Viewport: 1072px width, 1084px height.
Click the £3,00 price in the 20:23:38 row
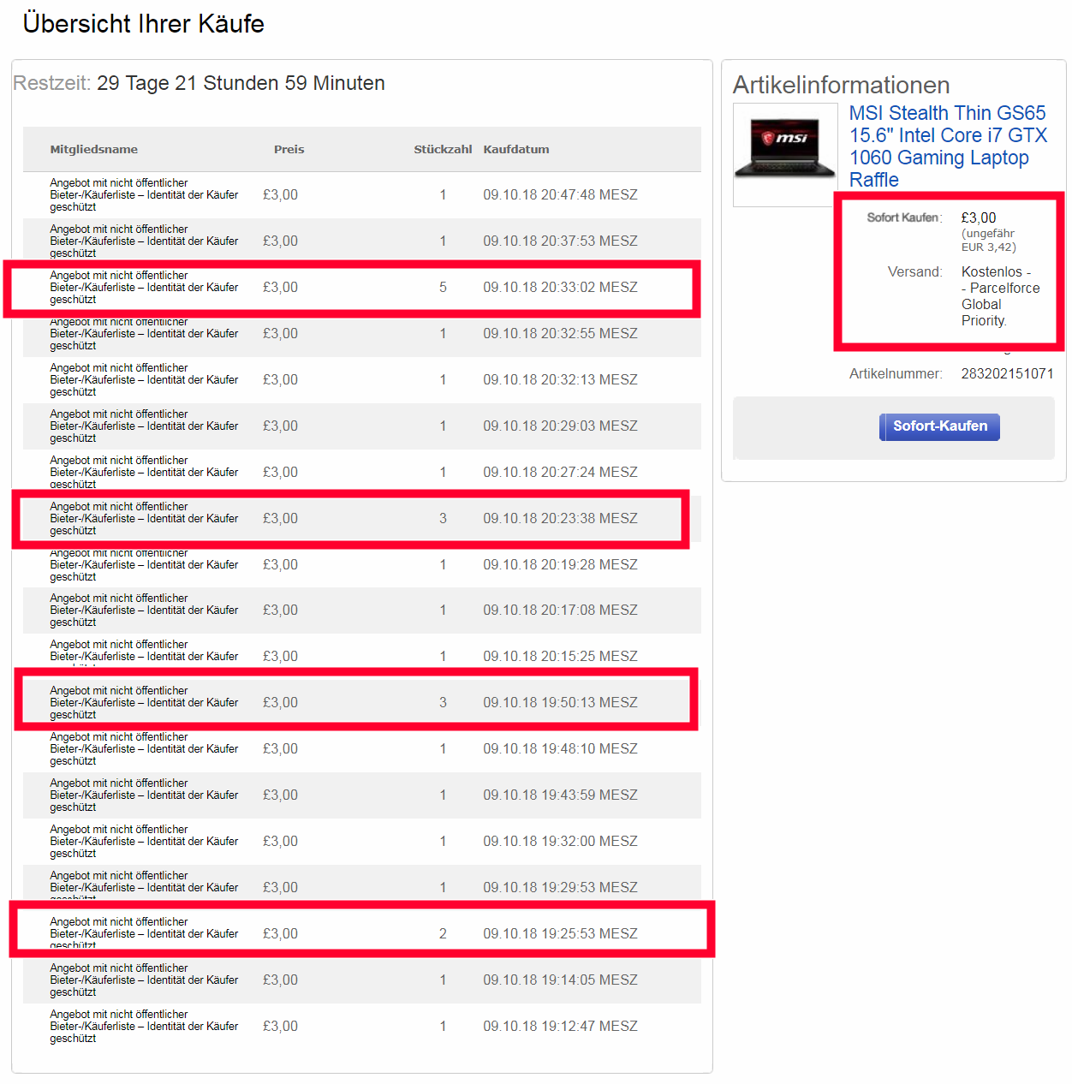[280, 518]
